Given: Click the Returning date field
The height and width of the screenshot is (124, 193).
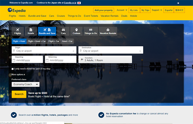Looking at the screenshot, I should [x=61, y=59].
